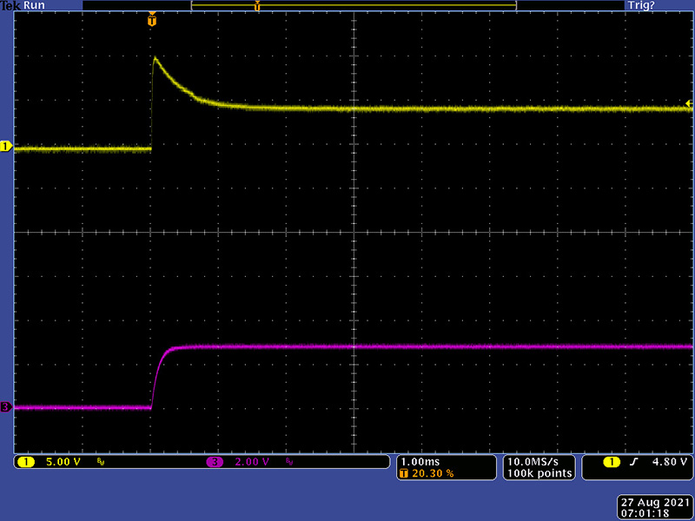Click the trigger level arrow on right edge
This screenshot has height=521, width=695.
[x=689, y=104]
